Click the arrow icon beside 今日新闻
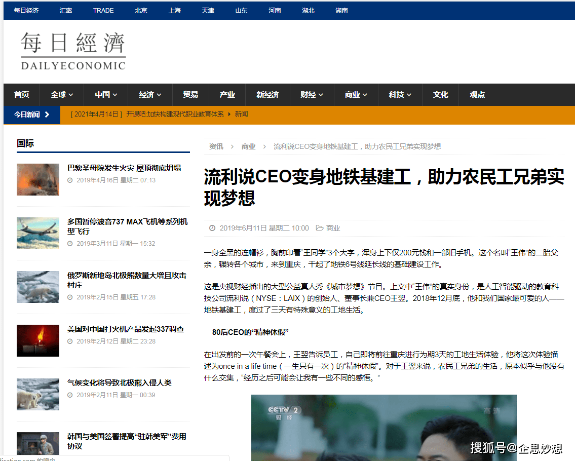The height and width of the screenshot is (461, 575). coord(47,115)
